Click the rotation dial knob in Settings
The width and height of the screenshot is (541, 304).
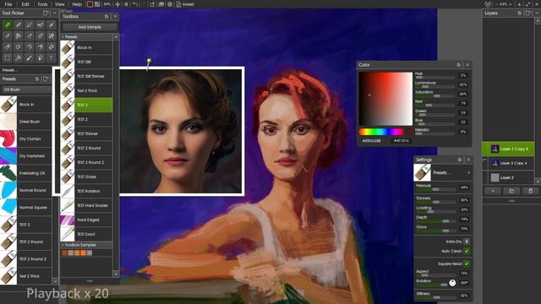point(452,283)
